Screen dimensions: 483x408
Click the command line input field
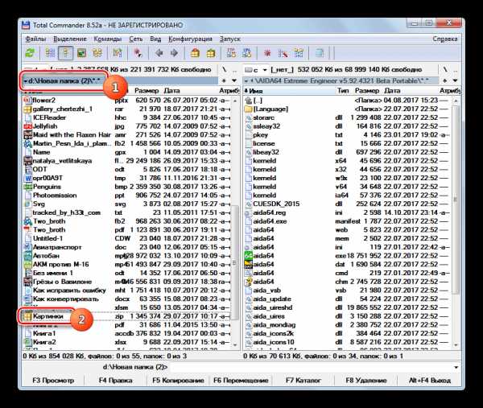(311, 367)
